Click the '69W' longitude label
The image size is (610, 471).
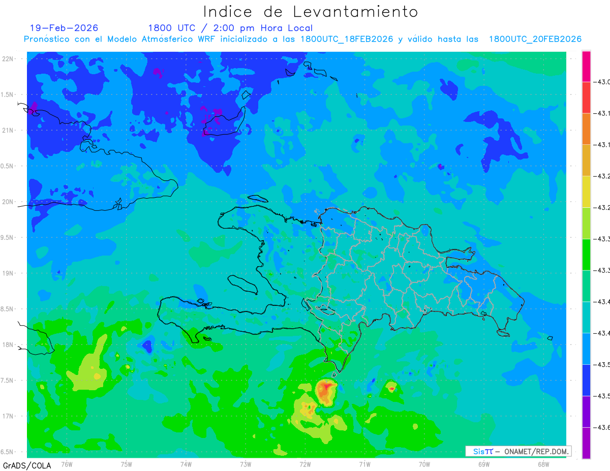click(x=484, y=464)
